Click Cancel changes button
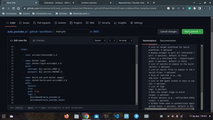The width and height of the screenshot is (213, 120). pyautogui.click(x=168, y=32)
